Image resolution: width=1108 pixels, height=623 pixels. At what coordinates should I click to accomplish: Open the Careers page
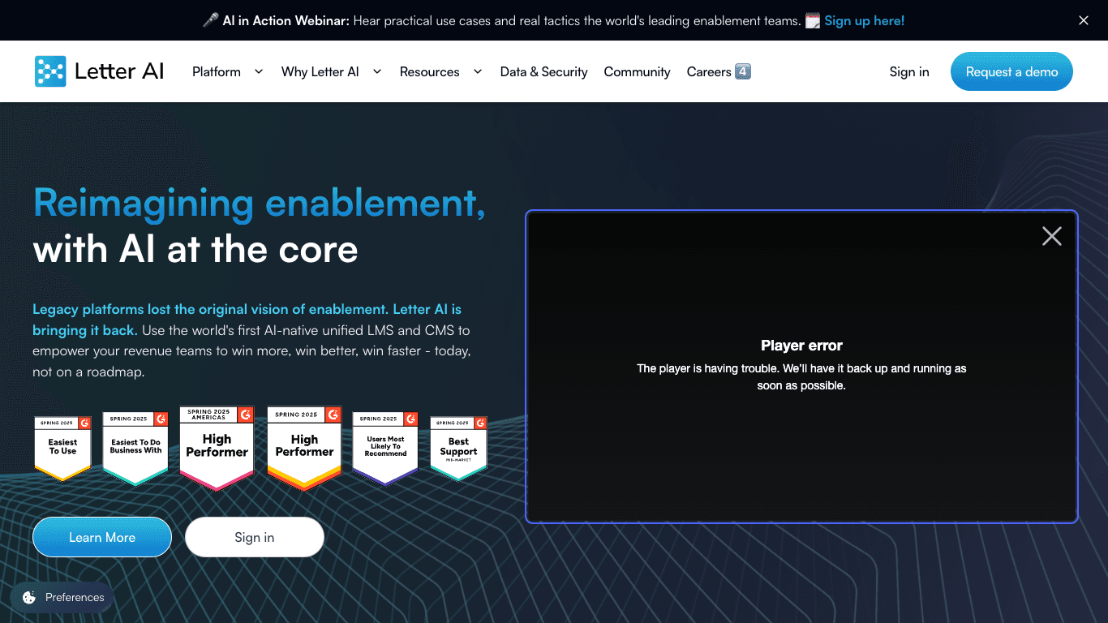coord(709,71)
